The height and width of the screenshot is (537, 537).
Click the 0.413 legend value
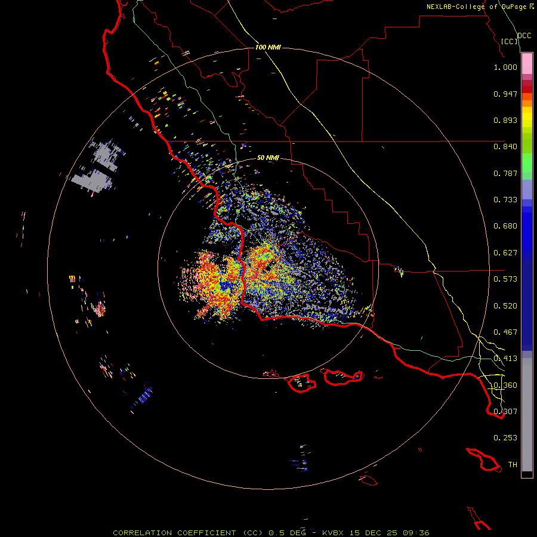[x=505, y=359]
